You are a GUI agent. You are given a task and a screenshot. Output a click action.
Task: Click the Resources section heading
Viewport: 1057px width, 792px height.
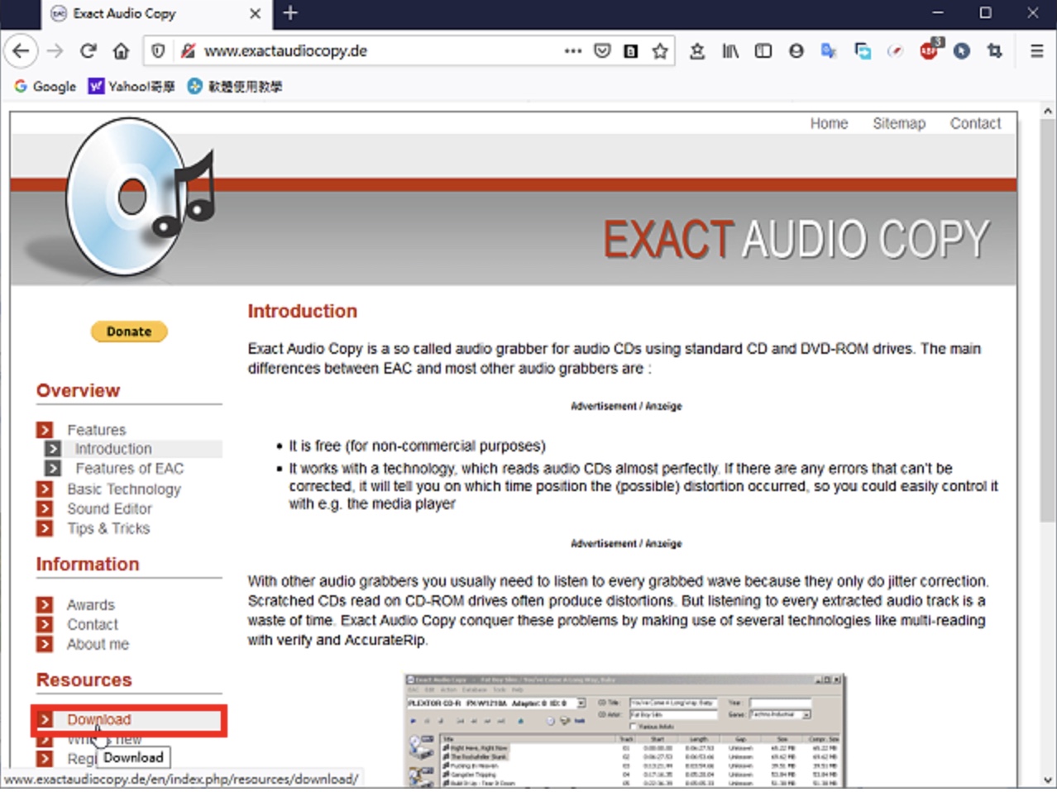tap(84, 680)
